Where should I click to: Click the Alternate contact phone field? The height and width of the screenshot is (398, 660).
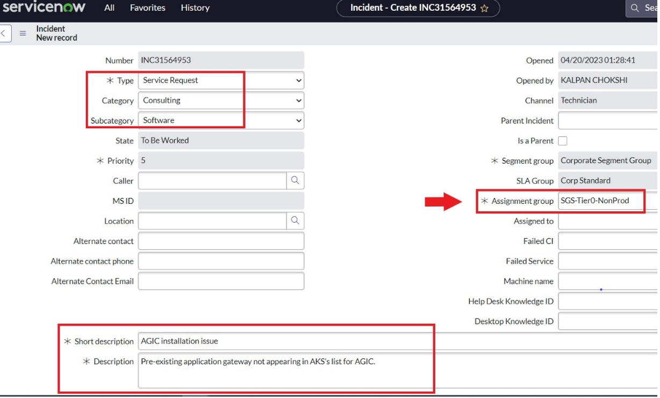pyautogui.click(x=221, y=261)
